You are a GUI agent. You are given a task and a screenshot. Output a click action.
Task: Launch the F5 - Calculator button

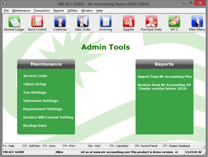coord(122,146)
